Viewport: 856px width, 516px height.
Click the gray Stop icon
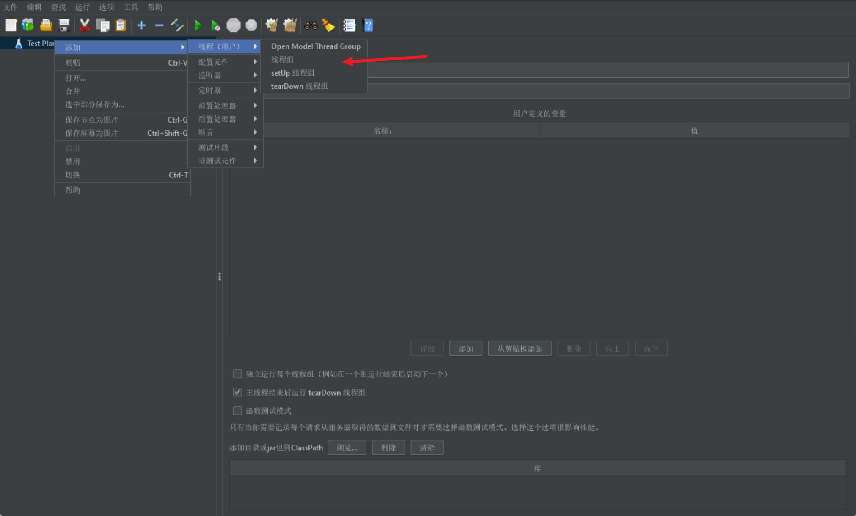(x=234, y=25)
